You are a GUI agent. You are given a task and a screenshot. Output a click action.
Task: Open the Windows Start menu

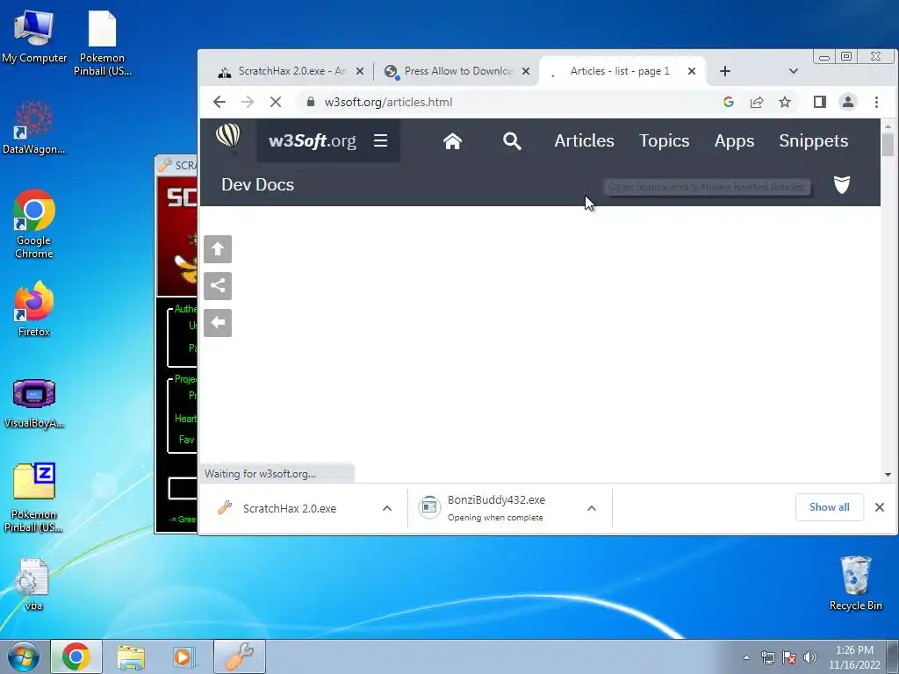(x=24, y=656)
